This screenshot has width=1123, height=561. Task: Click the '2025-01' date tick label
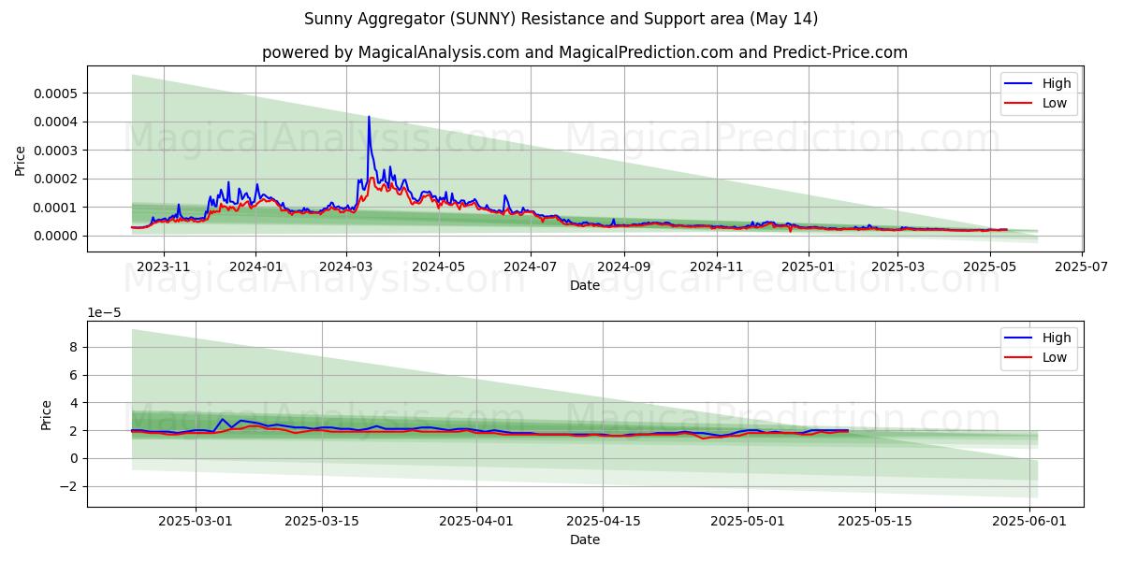click(x=809, y=266)
